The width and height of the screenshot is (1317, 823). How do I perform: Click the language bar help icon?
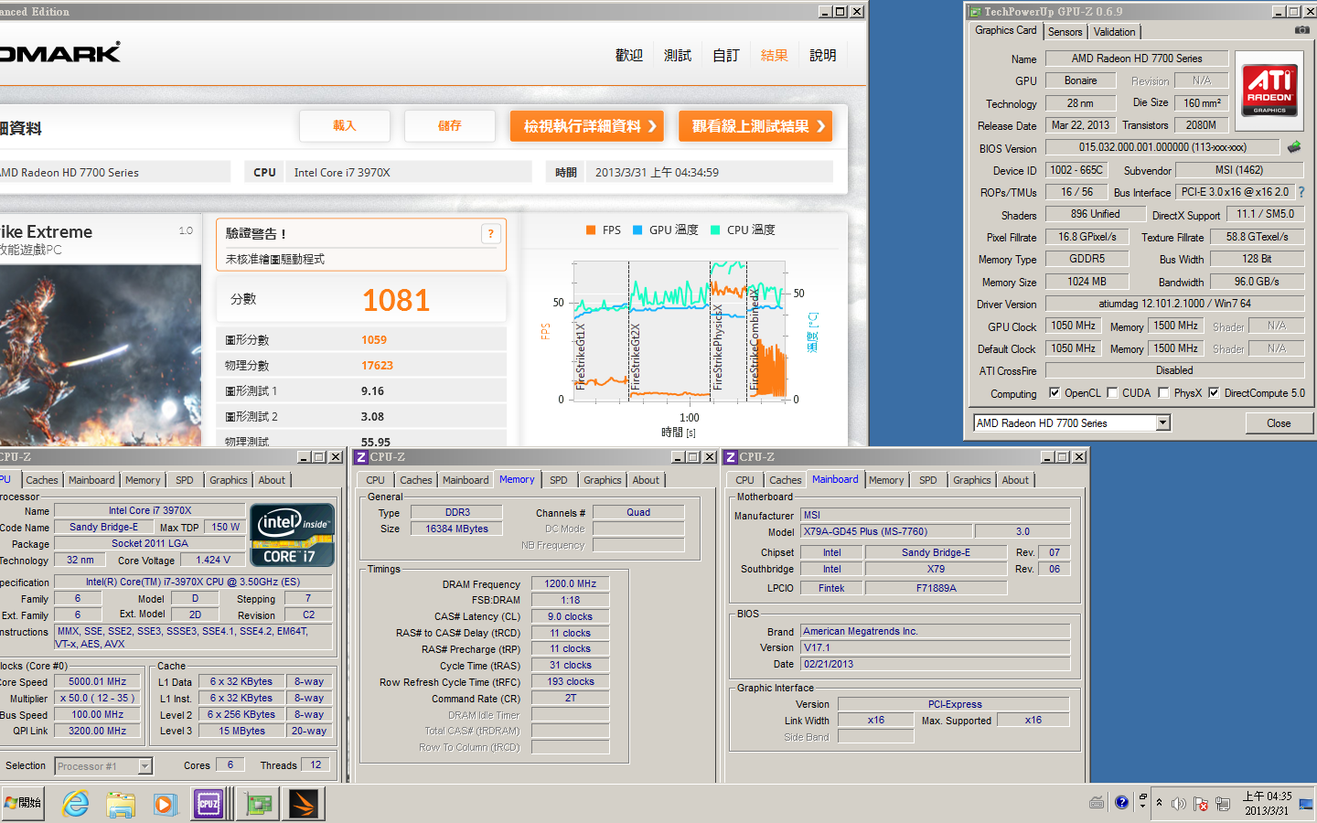coord(1122,803)
